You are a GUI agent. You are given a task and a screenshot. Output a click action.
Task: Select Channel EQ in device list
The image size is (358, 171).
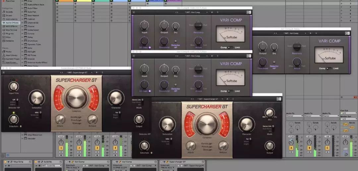pos(33,23)
